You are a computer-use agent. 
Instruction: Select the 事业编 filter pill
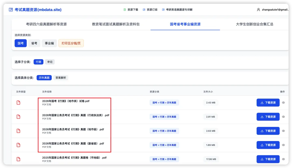tap(49, 43)
